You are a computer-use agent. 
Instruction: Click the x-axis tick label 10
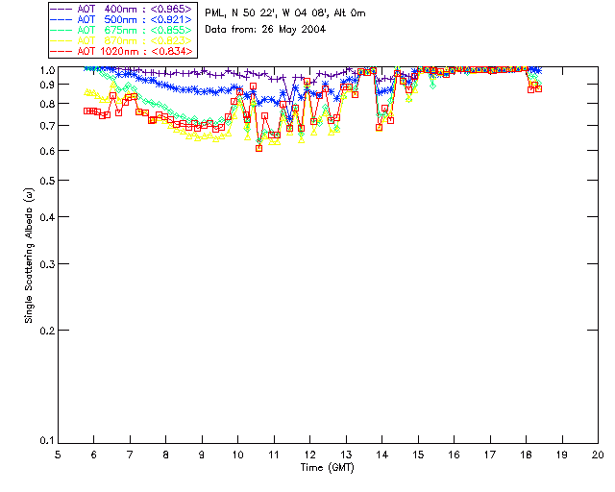tap(237, 455)
